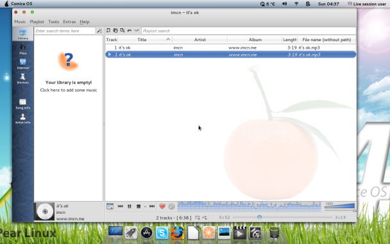This screenshot has height=244, width=390.
Task: Click 'Click here to add some music' link
Action: pyautogui.click(x=69, y=90)
